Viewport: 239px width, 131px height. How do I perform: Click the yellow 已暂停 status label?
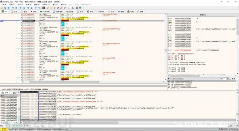(4, 129)
